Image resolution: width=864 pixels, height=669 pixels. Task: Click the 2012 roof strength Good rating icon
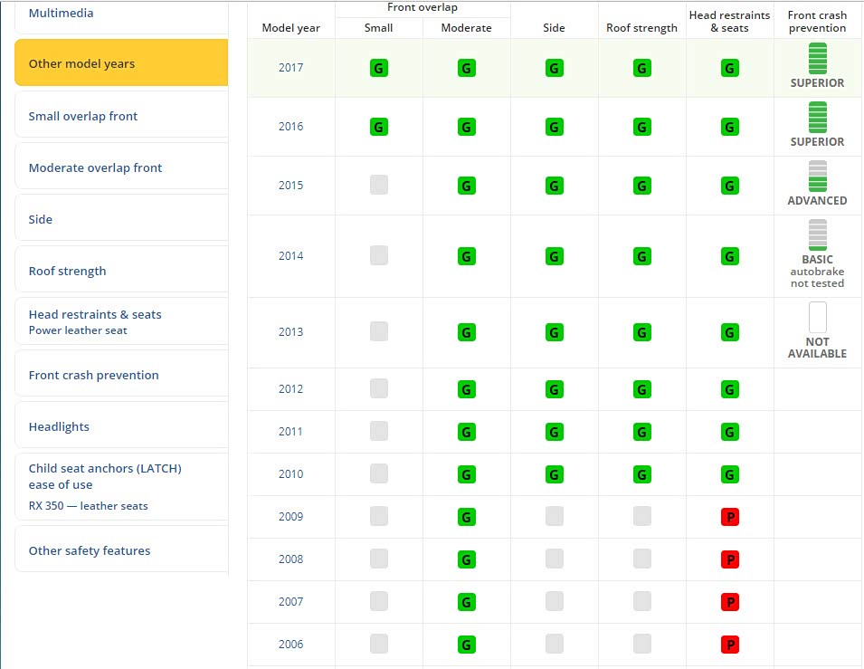641,389
